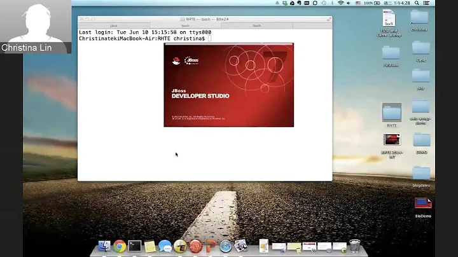
Task: Click the Time Machine clock menu bar icon
Action: click(x=324, y=3)
